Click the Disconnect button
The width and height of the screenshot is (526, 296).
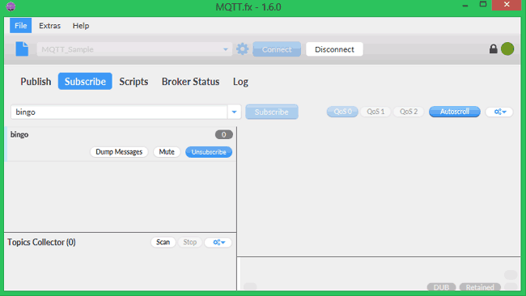click(334, 49)
